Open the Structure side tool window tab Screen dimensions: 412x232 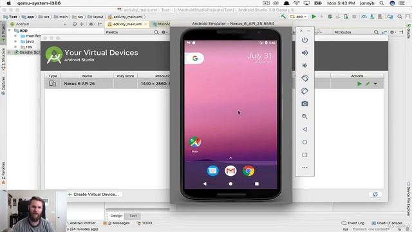3,59
